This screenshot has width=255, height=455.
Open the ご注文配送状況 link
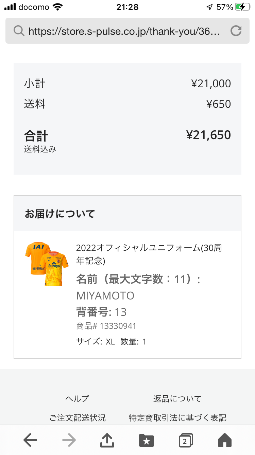78,417
